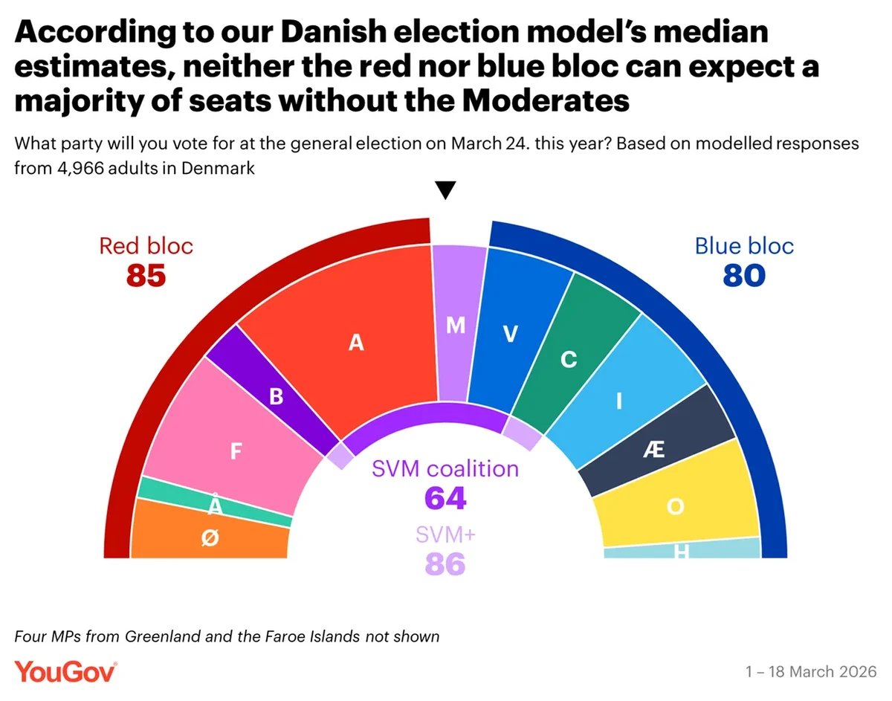Click the yellow O party segment
The image size is (892, 701).
(675, 505)
